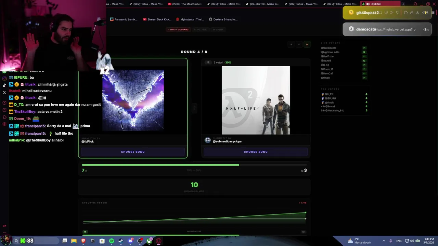
Task: Select @francipan15 in live voters
Action: point(328,48)
